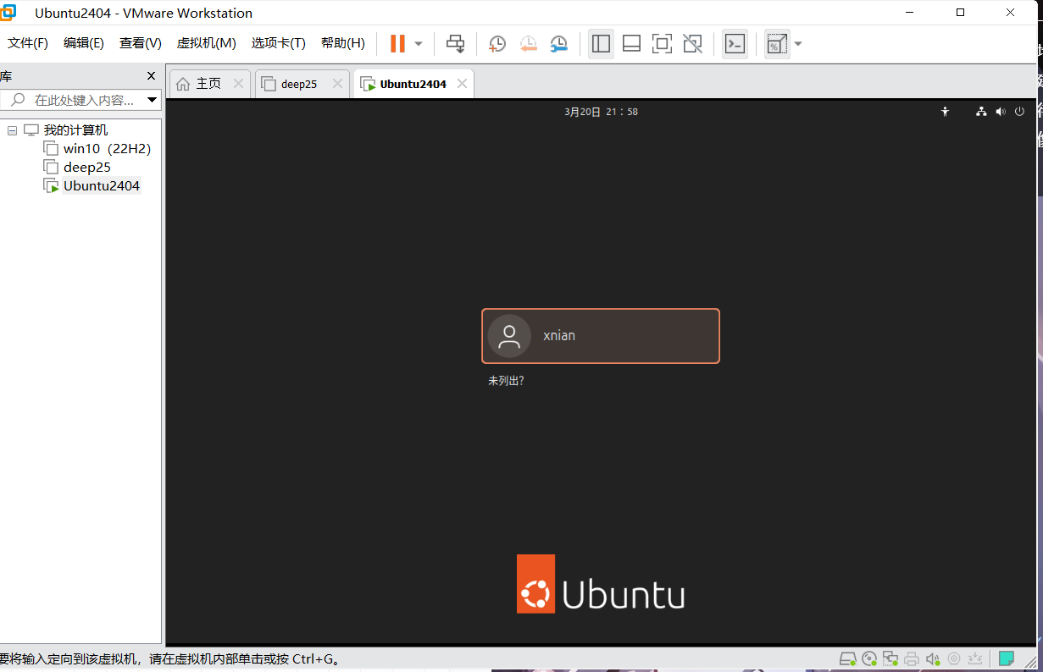The height and width of the screenshot is (672, 1043).
Task: Open stretch guest options dropdown arrow
Action: pyautogui.click(x=798, y=44)
